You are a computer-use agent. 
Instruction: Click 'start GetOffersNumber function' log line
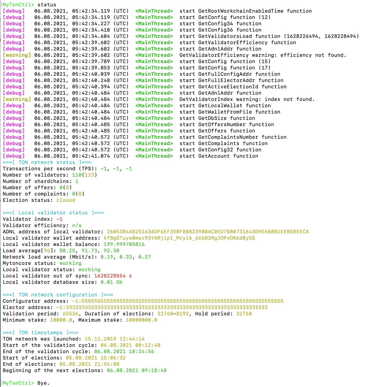(x=227, y=125)
